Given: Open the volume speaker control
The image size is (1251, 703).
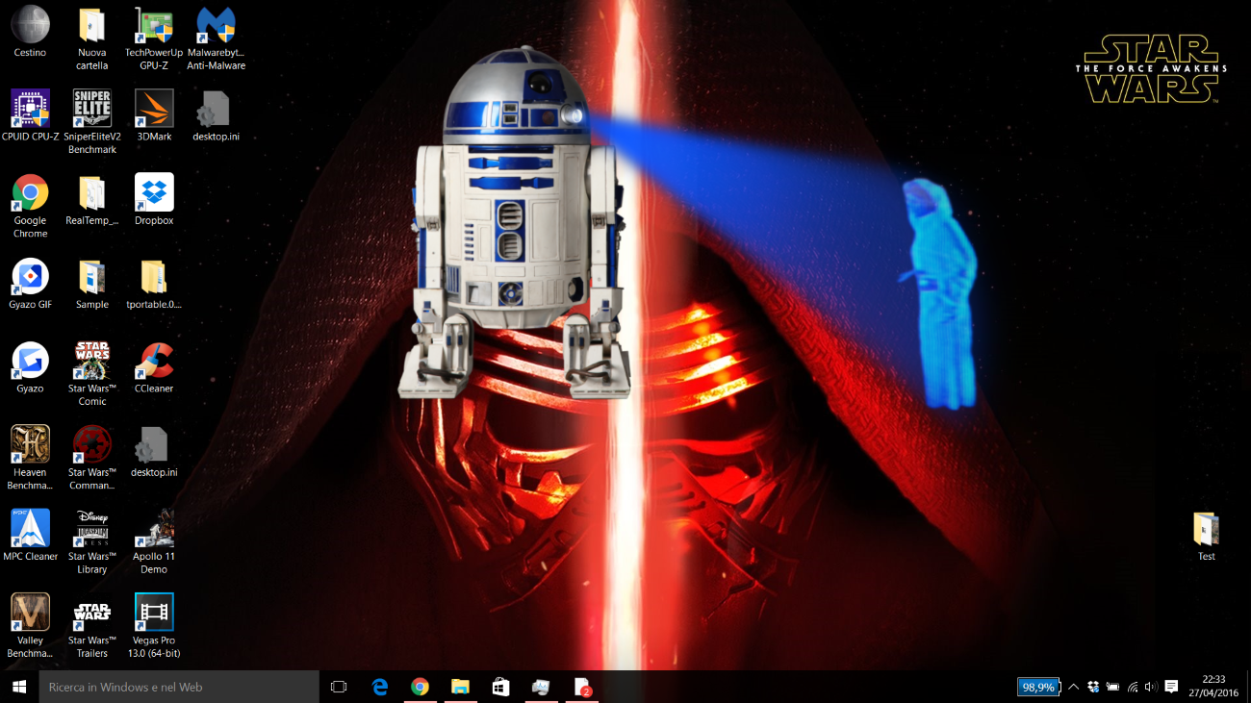Looking at the screenshot, I should 1151,687.
